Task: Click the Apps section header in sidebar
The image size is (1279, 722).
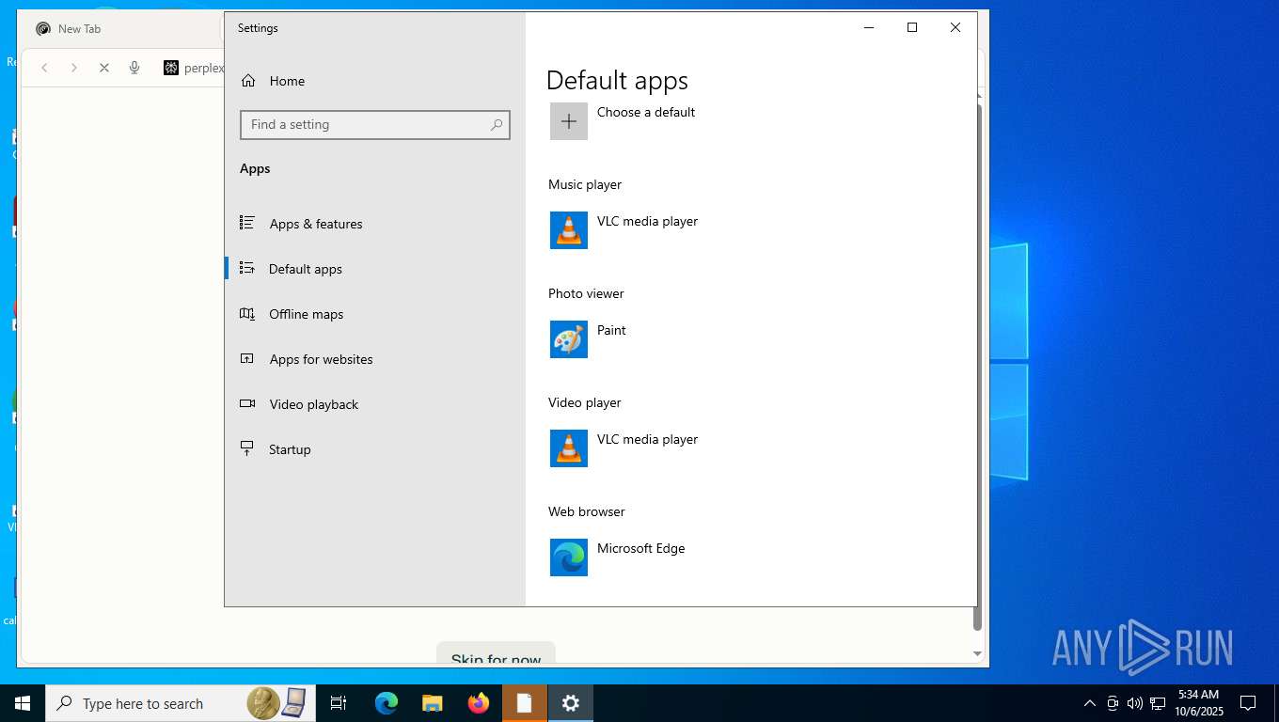Action: [255, 168]
